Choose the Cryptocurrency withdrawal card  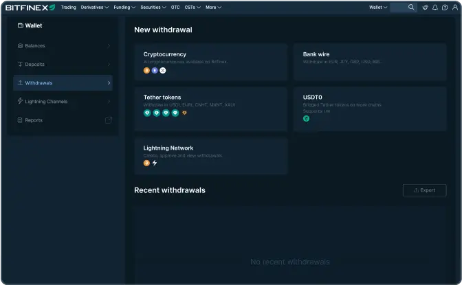click(x=210, y=62)
